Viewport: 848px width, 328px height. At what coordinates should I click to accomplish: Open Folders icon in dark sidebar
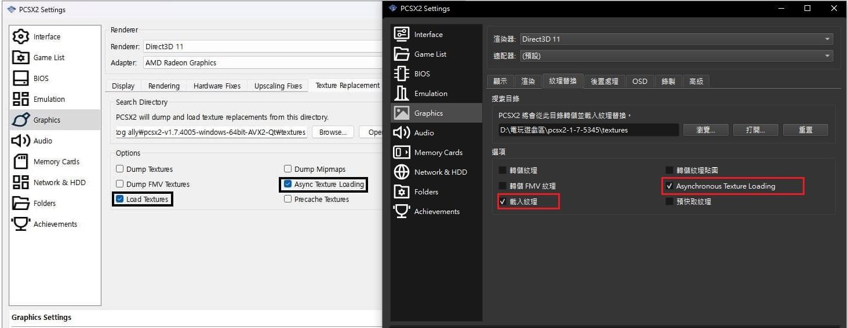point(402,191)
